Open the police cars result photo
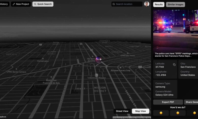The width and height of the screenshot is (198, 119). pyautogui.click(x=175, y=34)
